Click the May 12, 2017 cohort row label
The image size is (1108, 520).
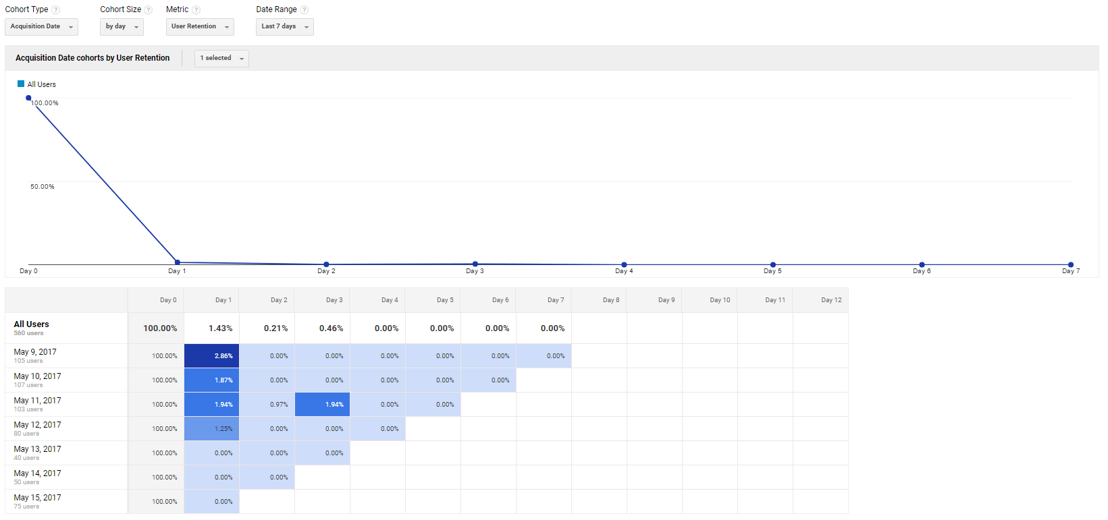coord(37,425)
